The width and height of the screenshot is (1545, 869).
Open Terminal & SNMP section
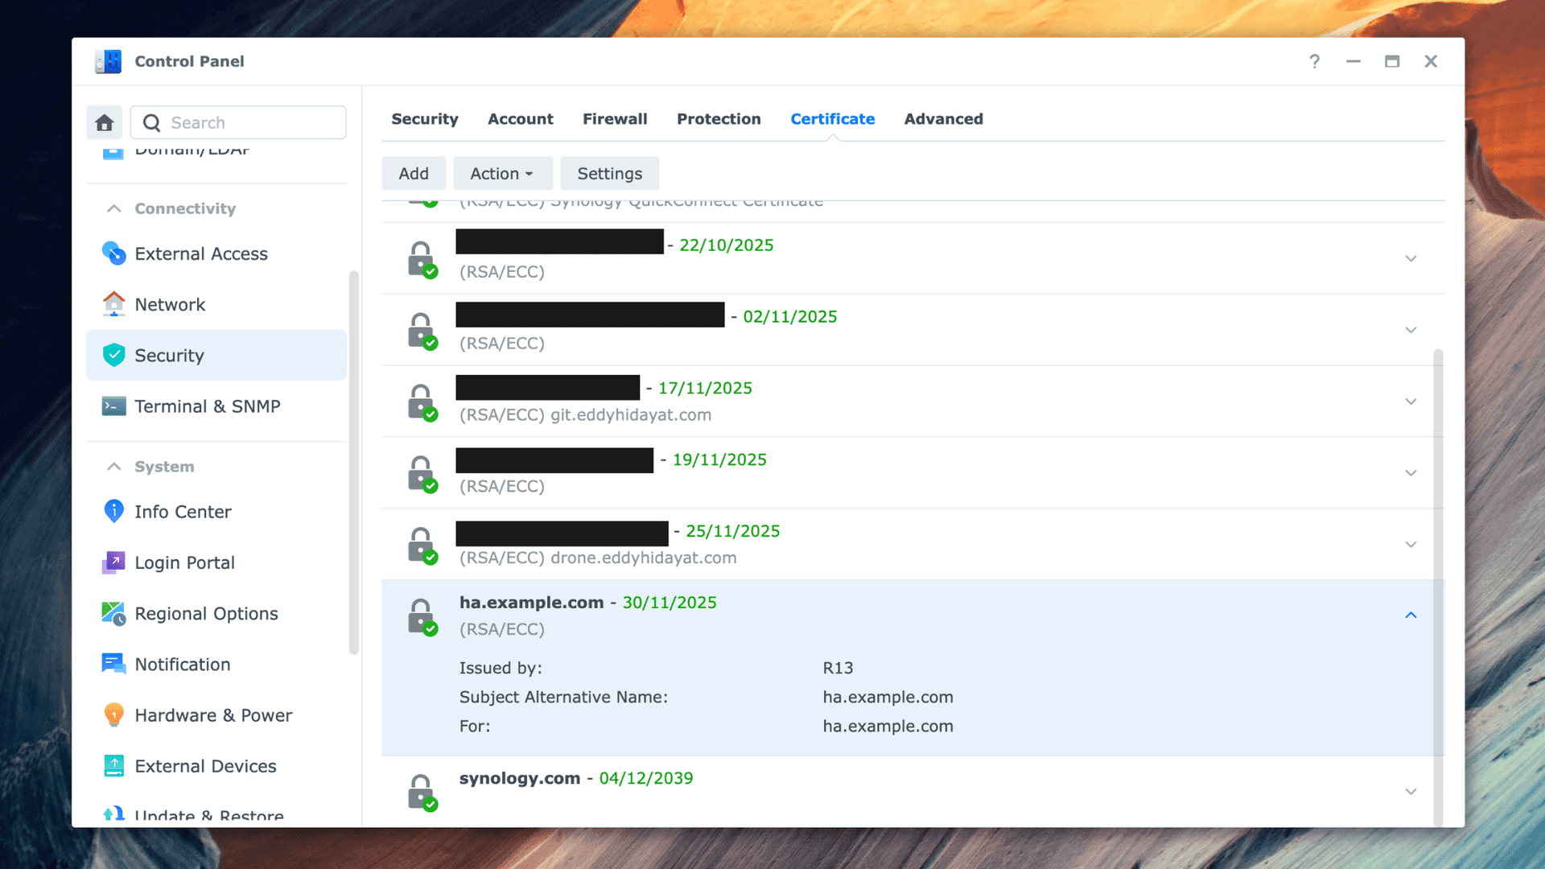(x=207, y=406)
